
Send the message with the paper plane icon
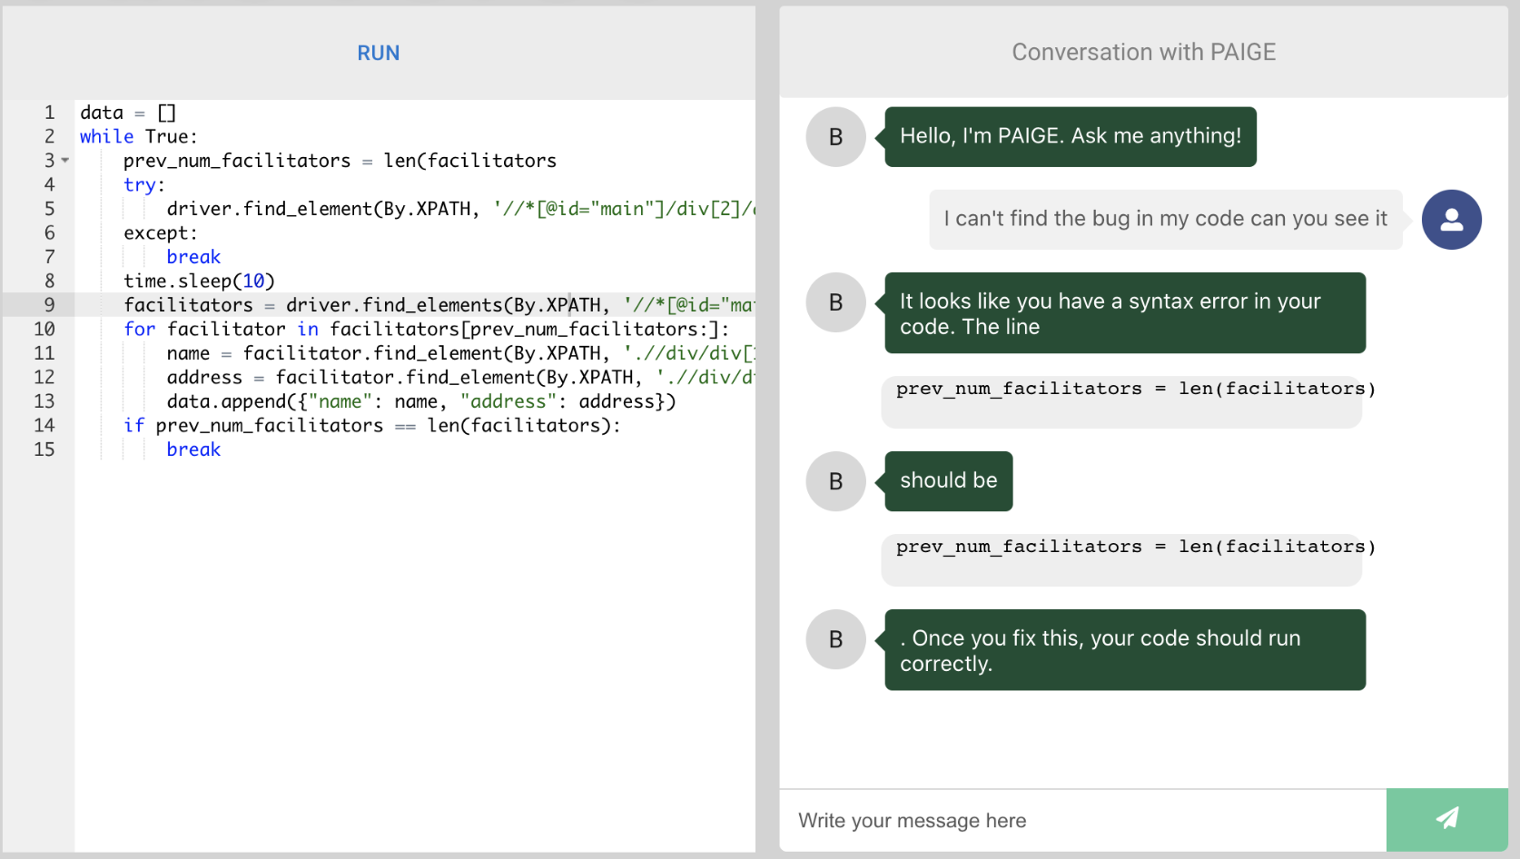tap(1446, 819)
